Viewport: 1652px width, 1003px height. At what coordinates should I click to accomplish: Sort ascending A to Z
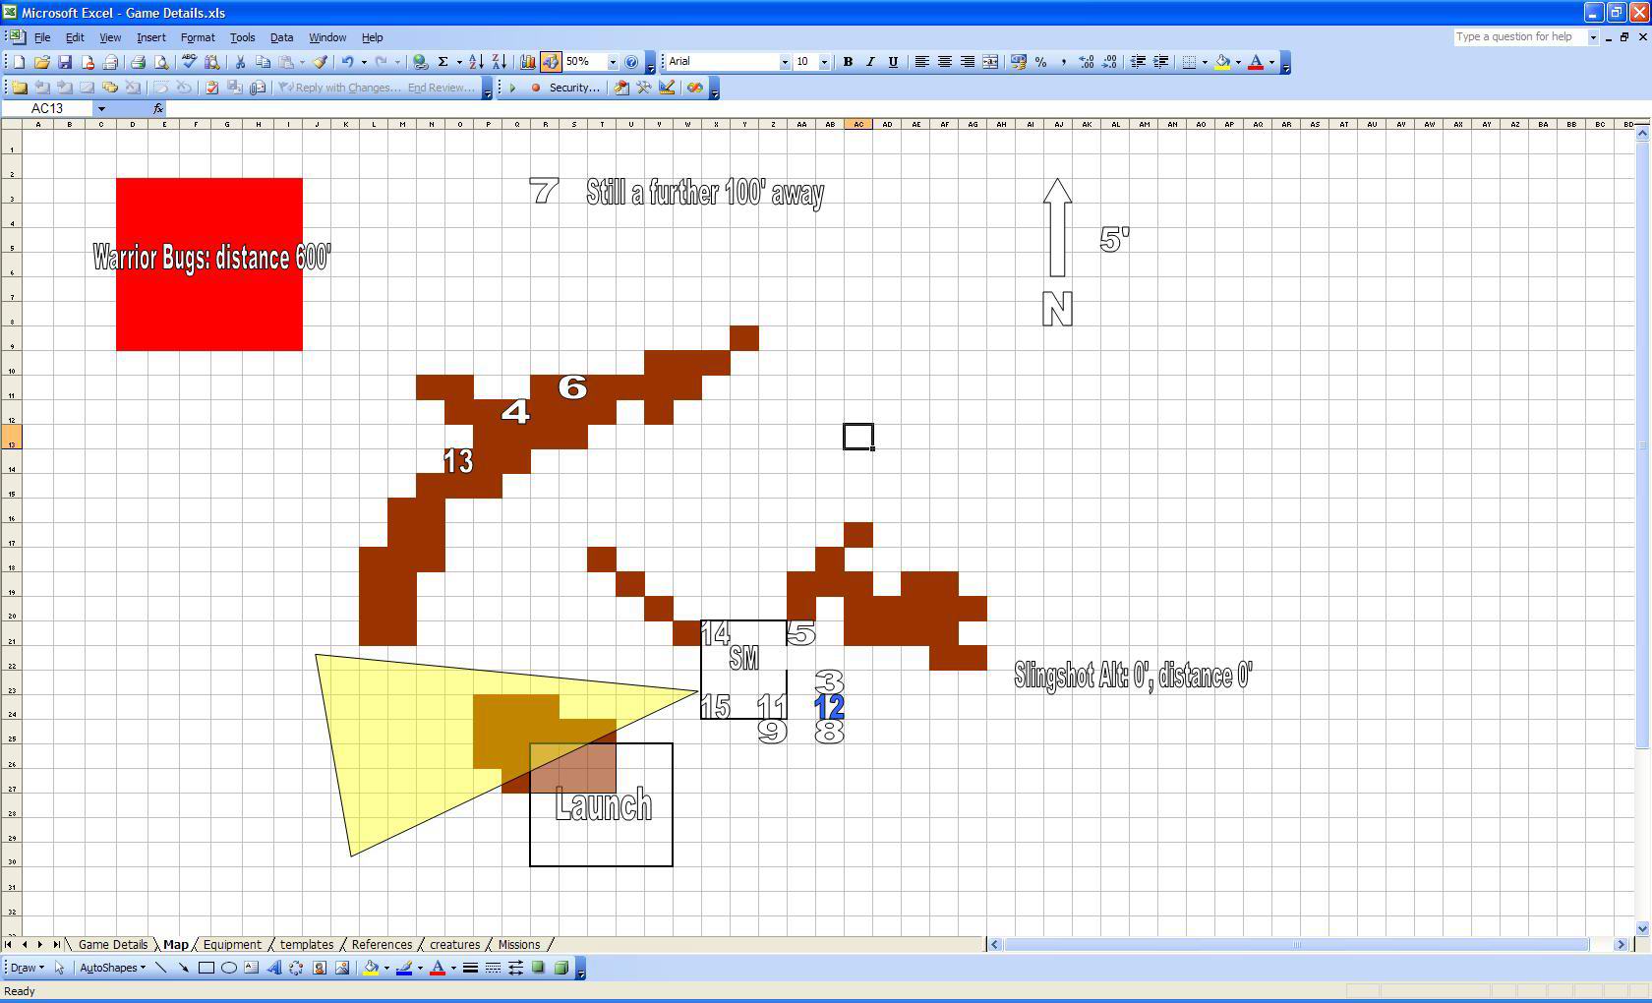click(x=476, y=62)
